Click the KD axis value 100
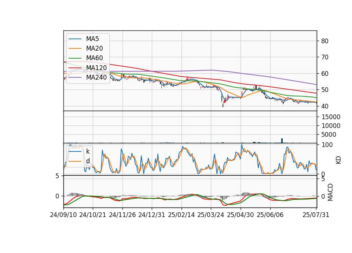The height and width of the screenshot is (253, 352). pos(327,145)
